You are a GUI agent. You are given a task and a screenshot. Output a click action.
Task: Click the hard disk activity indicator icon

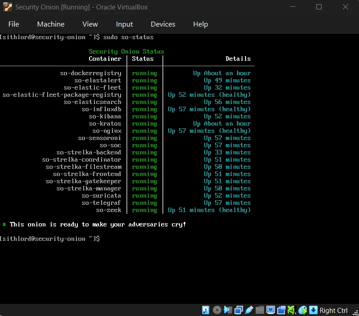click(206, 310)
